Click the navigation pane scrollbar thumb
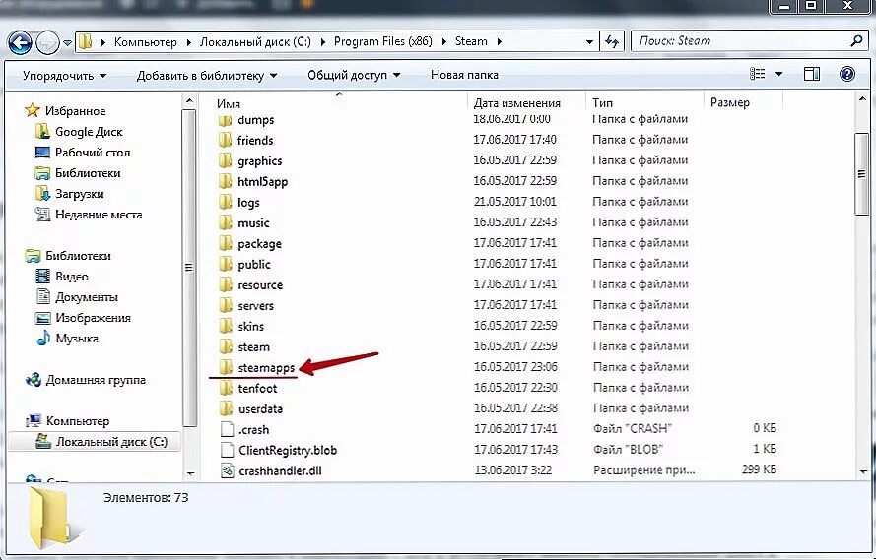This screenshot has height=560, width=876. click(189, 268)
